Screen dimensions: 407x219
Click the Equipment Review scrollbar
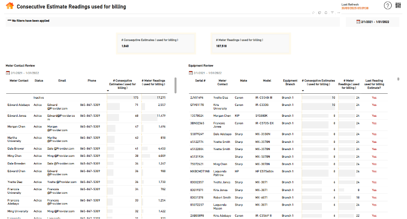398,79
